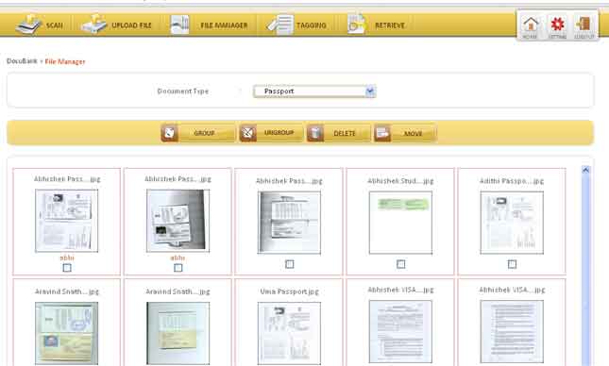Open the Document Type Passport dropdown

point(314,91)
